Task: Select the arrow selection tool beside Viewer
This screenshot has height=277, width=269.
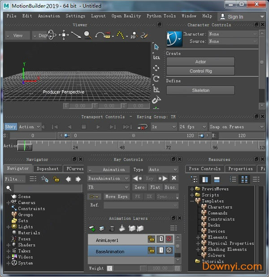Action: click(x=156, y=47)
